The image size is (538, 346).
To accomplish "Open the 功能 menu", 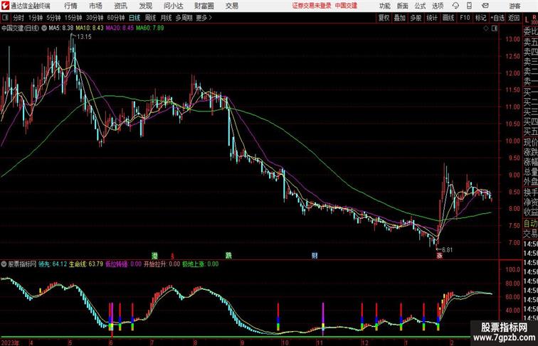I will tap(384, 6).
